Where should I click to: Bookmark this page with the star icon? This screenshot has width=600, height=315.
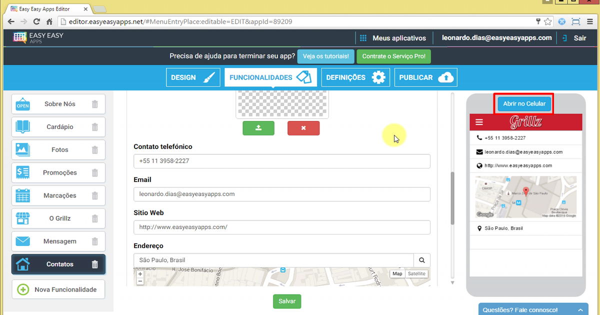pyautogui.click(x=548, y=21)
